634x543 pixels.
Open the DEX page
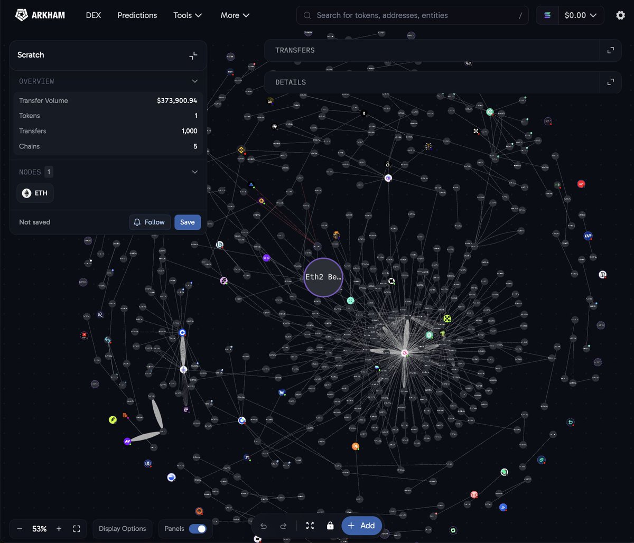94,15
